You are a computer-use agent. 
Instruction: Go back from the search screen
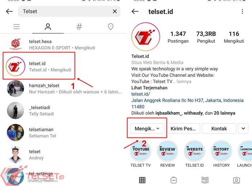(9, 11)
